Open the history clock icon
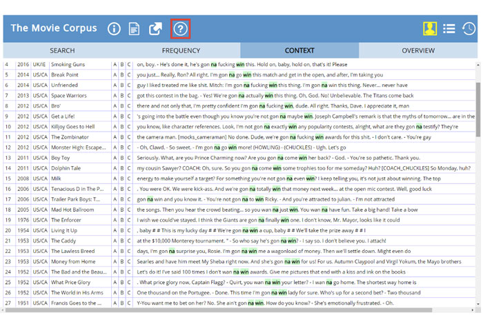Screen dimensions: 483x324 click(x=469, y=28)
